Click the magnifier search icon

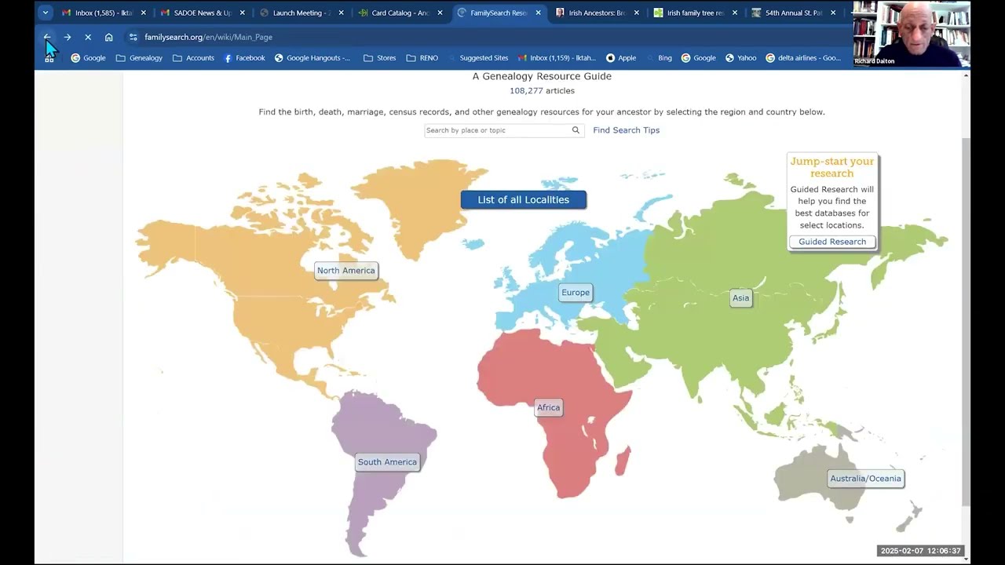(576, 130)
